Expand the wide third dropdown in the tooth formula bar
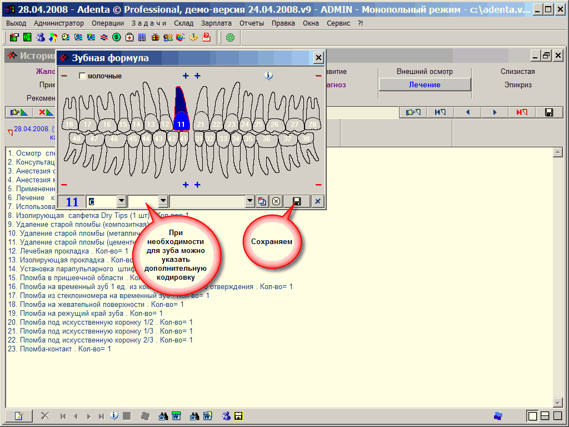The height and width of the screenshot is (427, 569). pyautogui.click(x=249, y=201)
